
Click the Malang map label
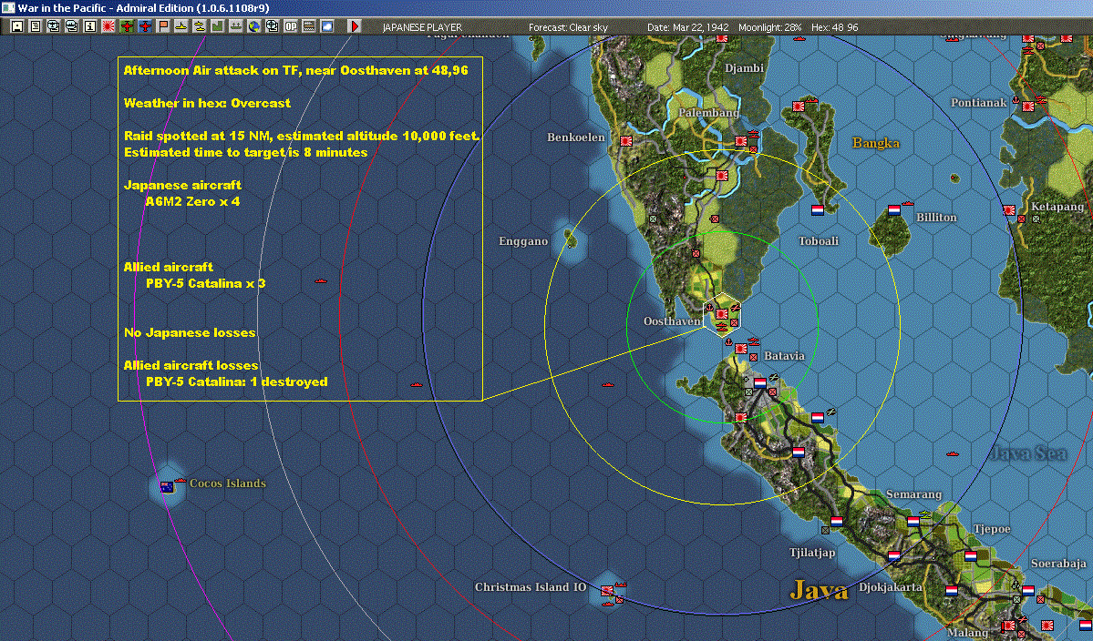(x=967, y=633)
